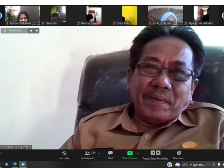Go to previous participants gallery page
The width and height of the screenshot is (224, 168).
click(x=1, y=15)
